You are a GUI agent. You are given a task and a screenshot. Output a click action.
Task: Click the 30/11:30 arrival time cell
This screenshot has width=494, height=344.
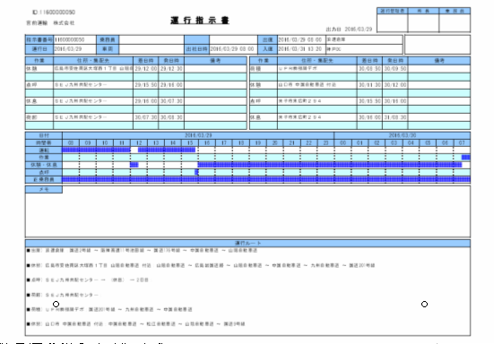[x=370, y=85]
